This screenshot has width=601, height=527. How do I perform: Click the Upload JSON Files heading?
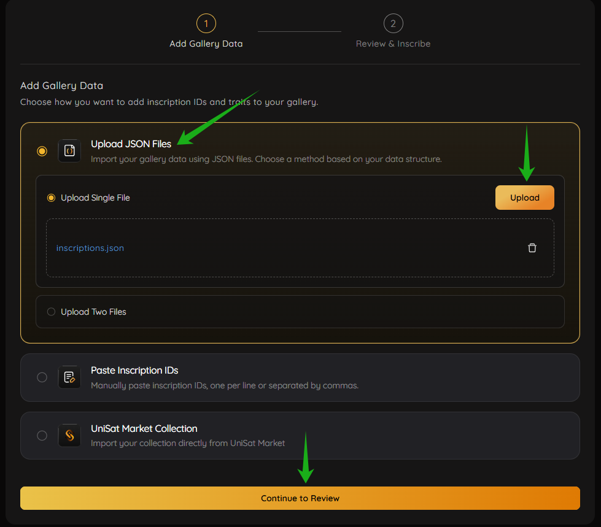[131, 144]
